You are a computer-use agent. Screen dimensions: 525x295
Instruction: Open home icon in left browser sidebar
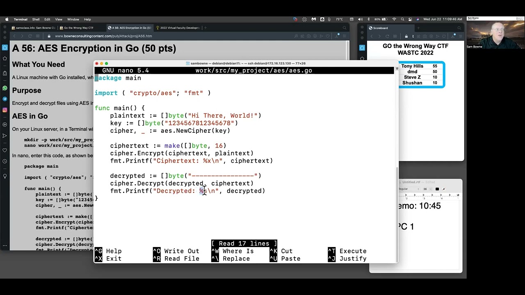pyautogui.click(x=5, y=48)
